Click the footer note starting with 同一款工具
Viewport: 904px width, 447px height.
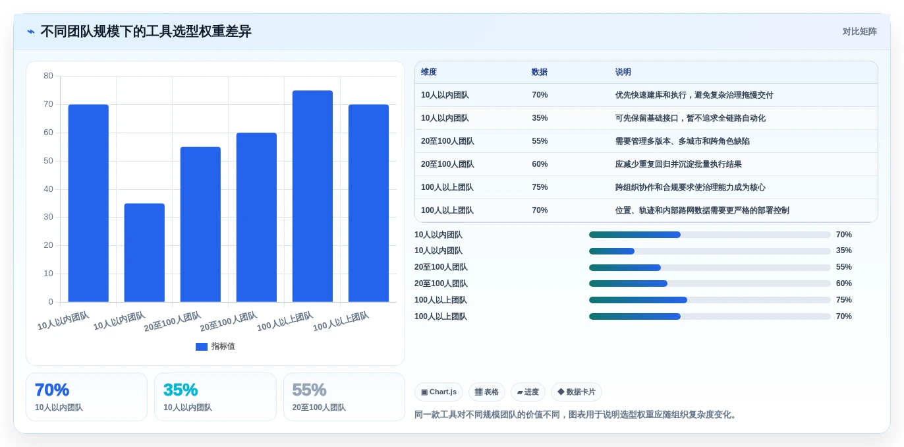click(x=577, y=415)
